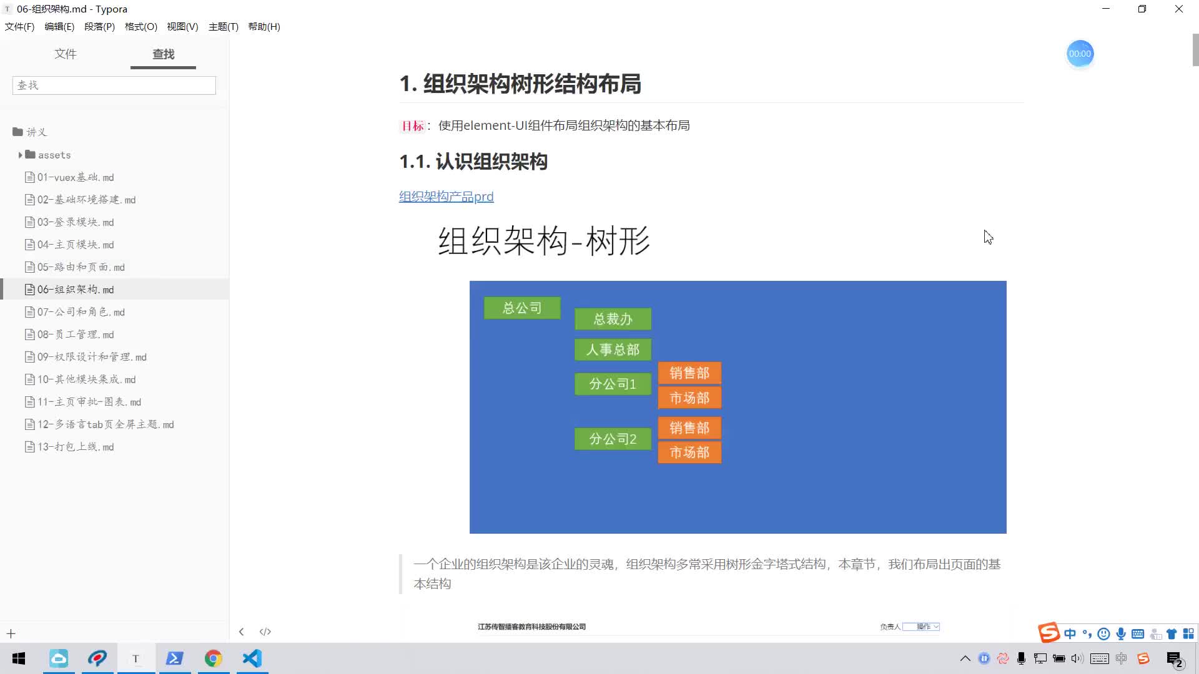Show hidden tray icons chevron
Viewport: 1199px width, 674px height.
[x=965, y=658]
